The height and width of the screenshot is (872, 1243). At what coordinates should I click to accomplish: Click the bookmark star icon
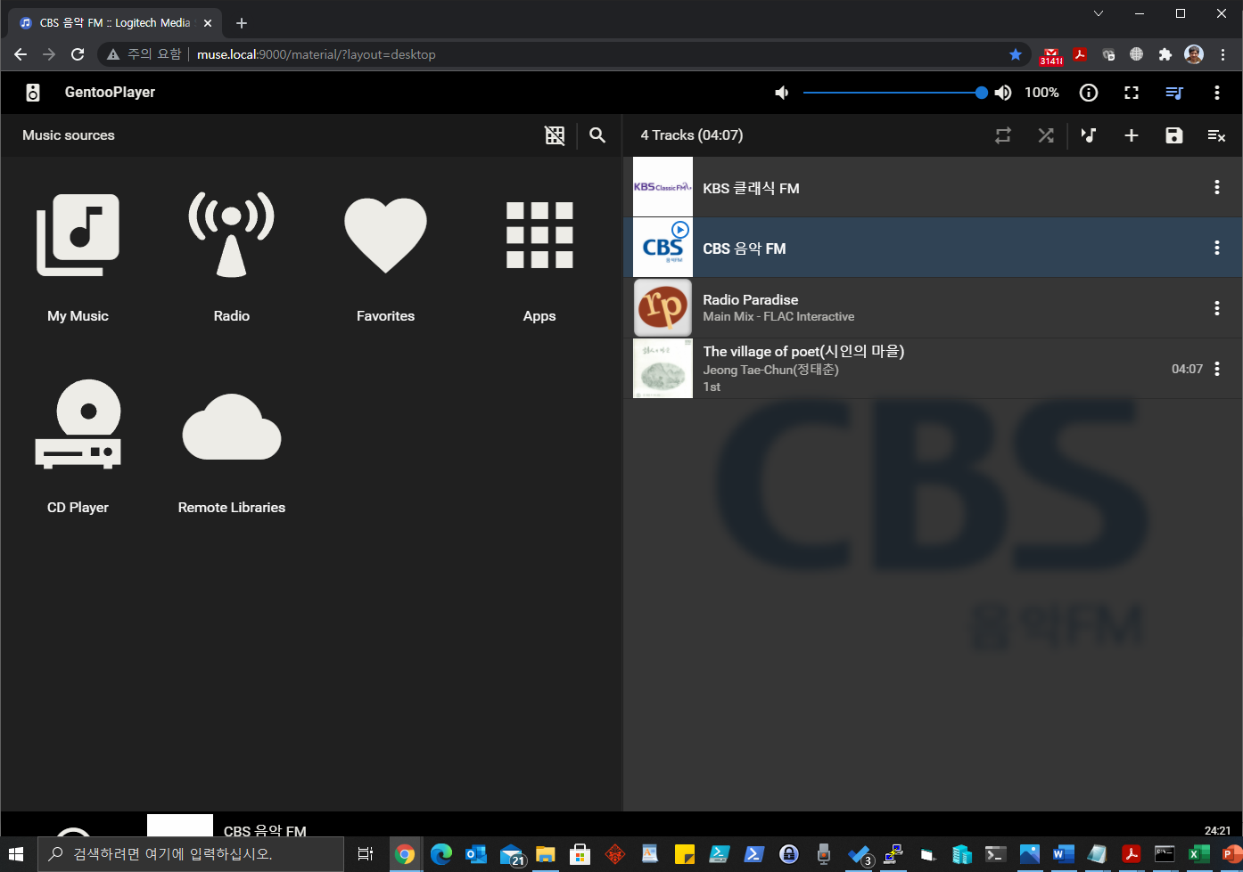tap(1016, 54)
